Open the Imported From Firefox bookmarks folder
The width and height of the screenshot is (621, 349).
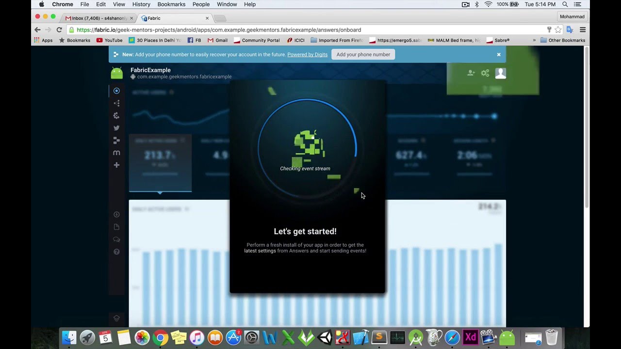(x=337, y=40)
